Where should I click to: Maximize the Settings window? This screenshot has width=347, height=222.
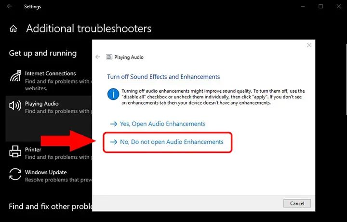(x=320, y=6)
